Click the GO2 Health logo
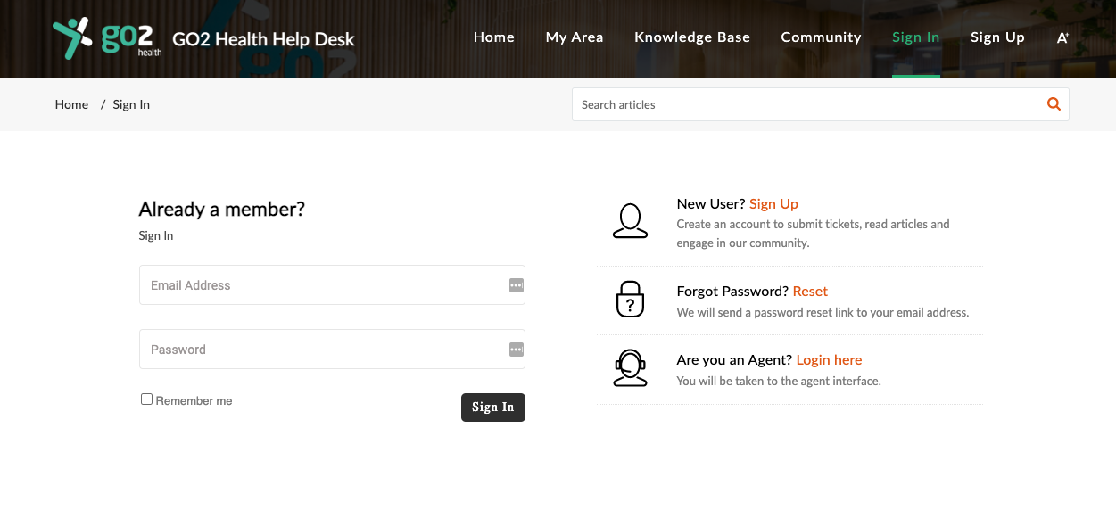Viewport: 1116px width, 510px height. 108,38
